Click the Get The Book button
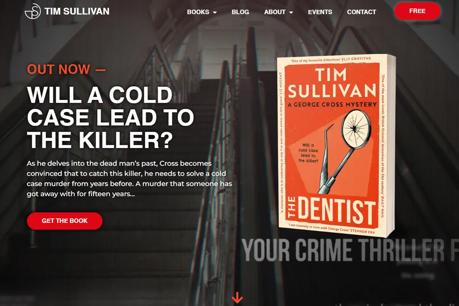The height and width of the screenshot is (306, 459). [x=65, y=221]
